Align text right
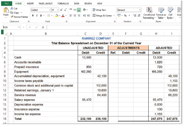Image resolution: width=184 pixels, height=126 pixels. 79,16
